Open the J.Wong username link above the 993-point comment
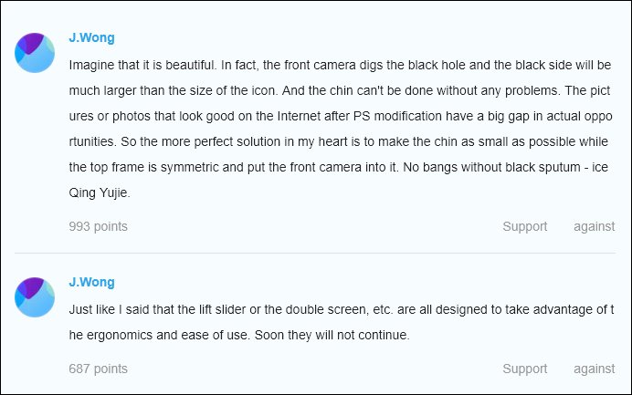 [92, 37]
